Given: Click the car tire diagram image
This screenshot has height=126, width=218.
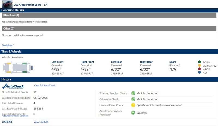Looking at the screenshot, I should pyautogui.click(x=16, y=67).
